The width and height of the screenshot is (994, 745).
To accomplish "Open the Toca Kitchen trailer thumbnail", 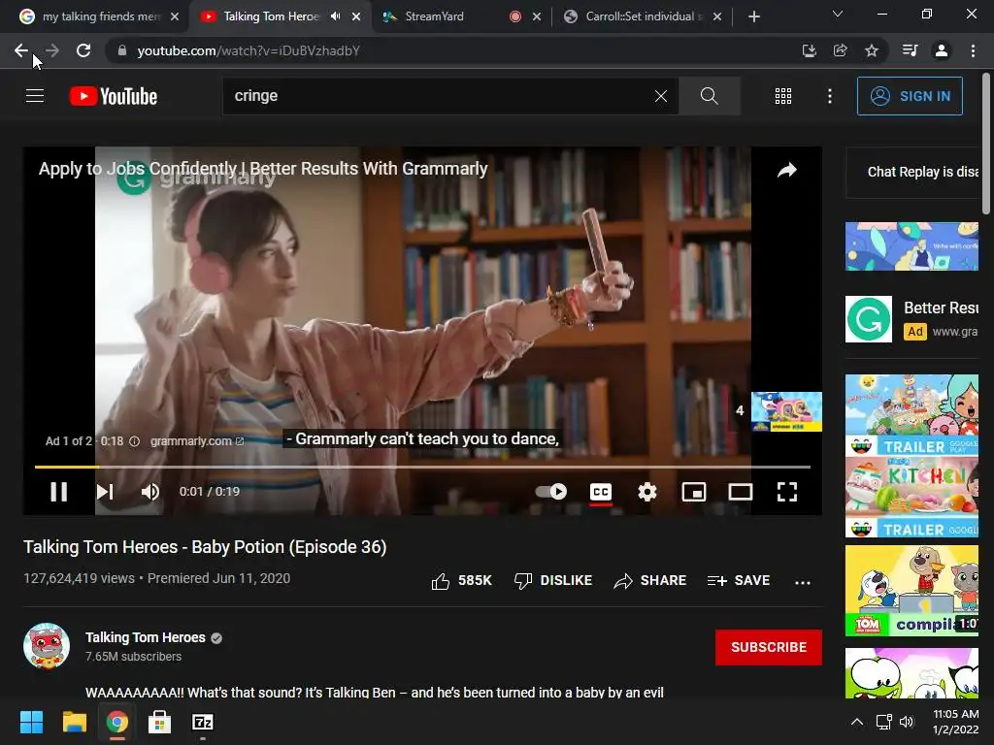I will tap(911, 497).
